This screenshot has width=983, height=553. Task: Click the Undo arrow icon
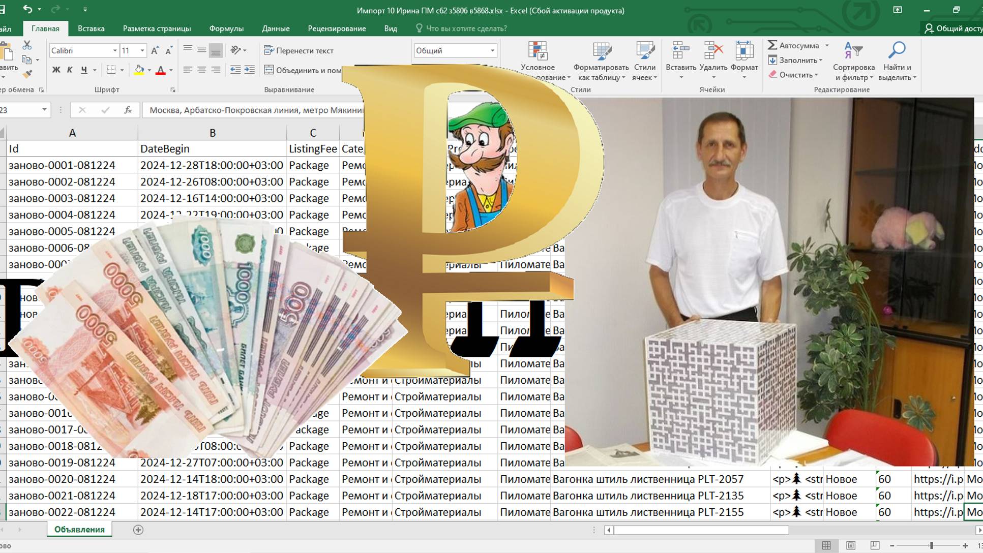pos(27,9)
